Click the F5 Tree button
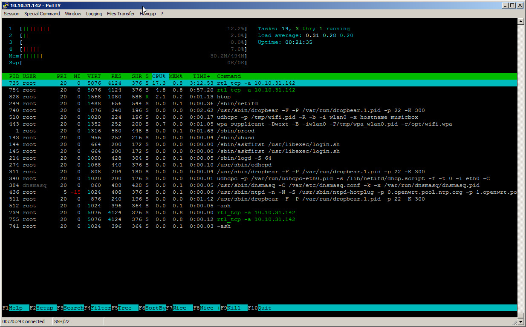This screenshot has width=526, height=327. coord(125,308)
